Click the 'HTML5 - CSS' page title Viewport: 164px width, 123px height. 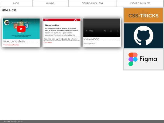coord(9,10)
